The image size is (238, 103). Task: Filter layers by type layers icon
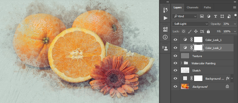point(215,16)
